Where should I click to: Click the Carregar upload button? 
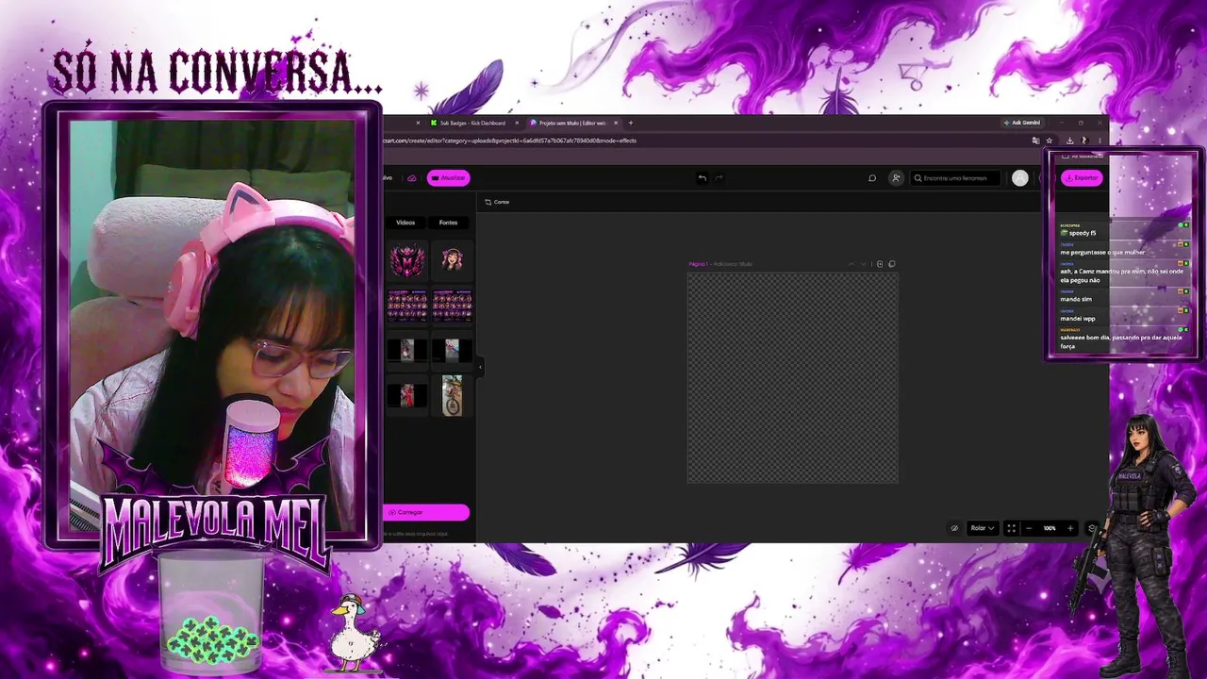[426, 512]
